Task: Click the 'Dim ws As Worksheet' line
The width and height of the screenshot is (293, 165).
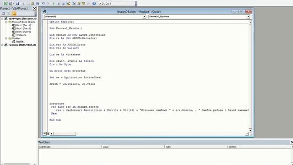Action: pyautogui.click(x=65, y=55)
